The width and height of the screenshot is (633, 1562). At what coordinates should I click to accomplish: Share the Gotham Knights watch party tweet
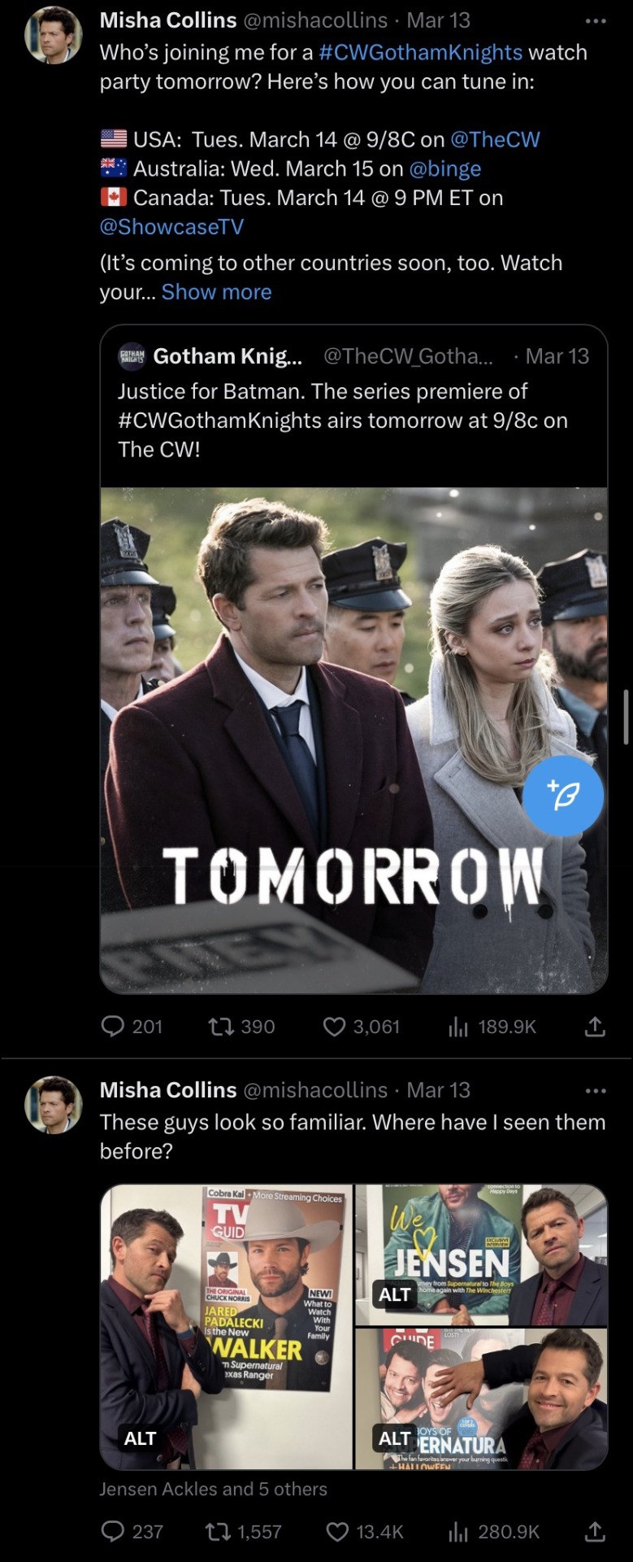click(x=595, y=1027)
